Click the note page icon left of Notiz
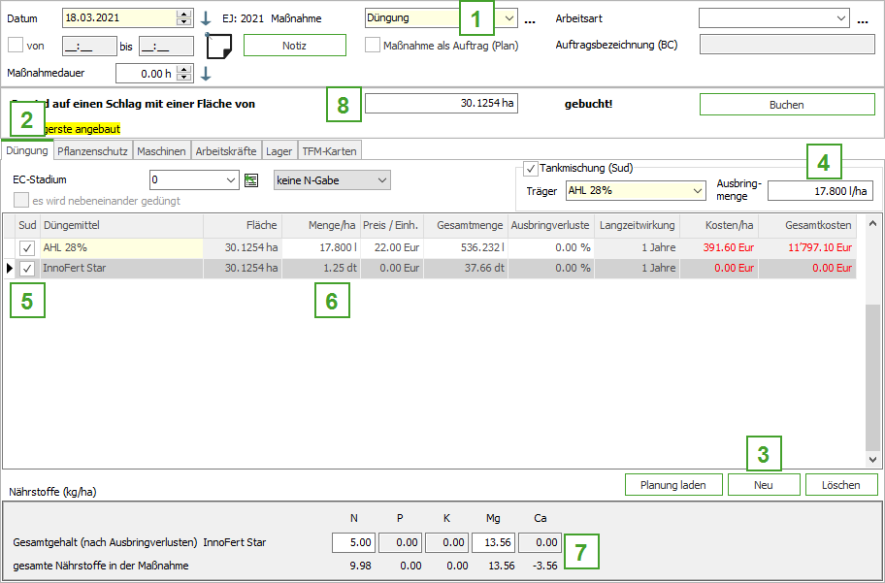885x583 pixels. [x=220, y=46]
